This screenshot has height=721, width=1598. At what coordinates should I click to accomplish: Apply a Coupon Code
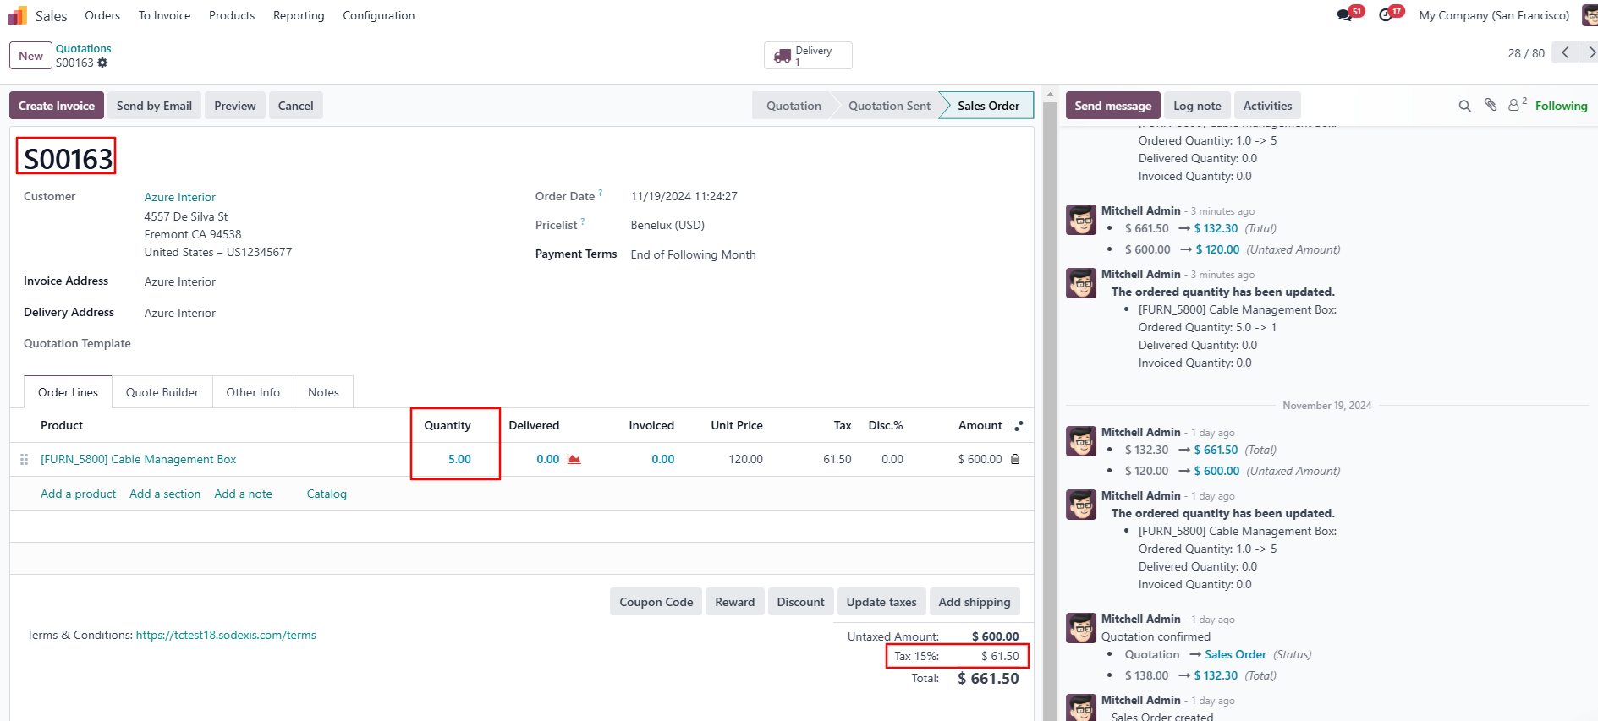pyautogui.click(x=656, y=602)
